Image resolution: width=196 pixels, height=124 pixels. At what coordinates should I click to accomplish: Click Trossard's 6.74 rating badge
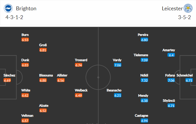coord(78,65)
